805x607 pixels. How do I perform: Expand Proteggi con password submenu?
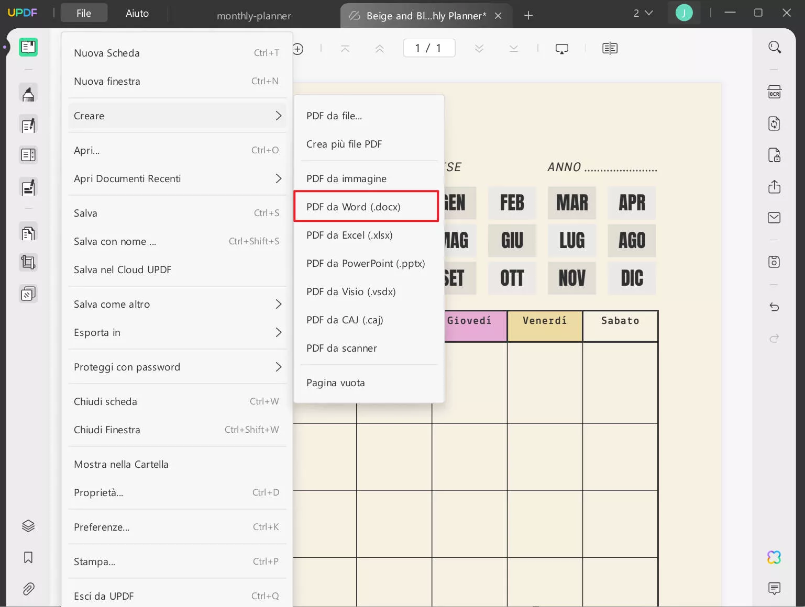[x=177, y=367]
